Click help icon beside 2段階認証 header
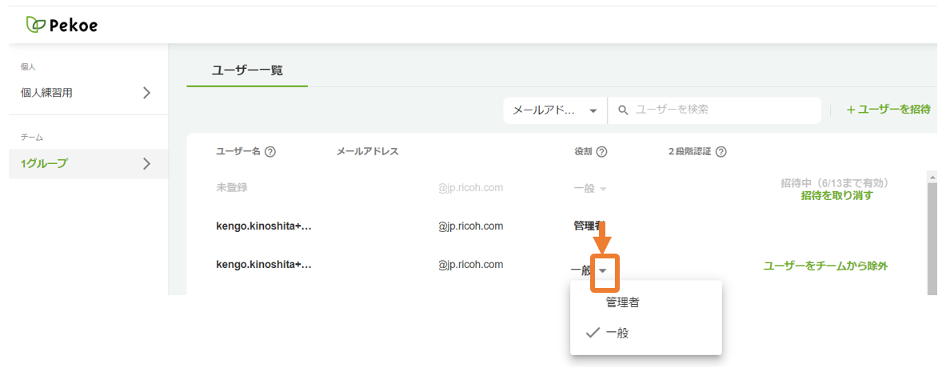Screen dimensions: 946x368 pyautogui.click(x=720, y=153)
